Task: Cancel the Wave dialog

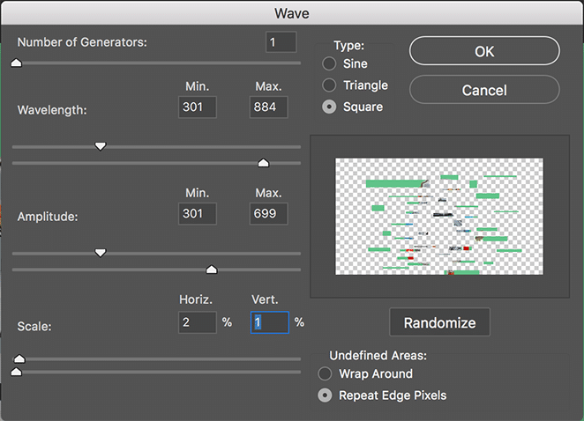Action: point(484,90)
